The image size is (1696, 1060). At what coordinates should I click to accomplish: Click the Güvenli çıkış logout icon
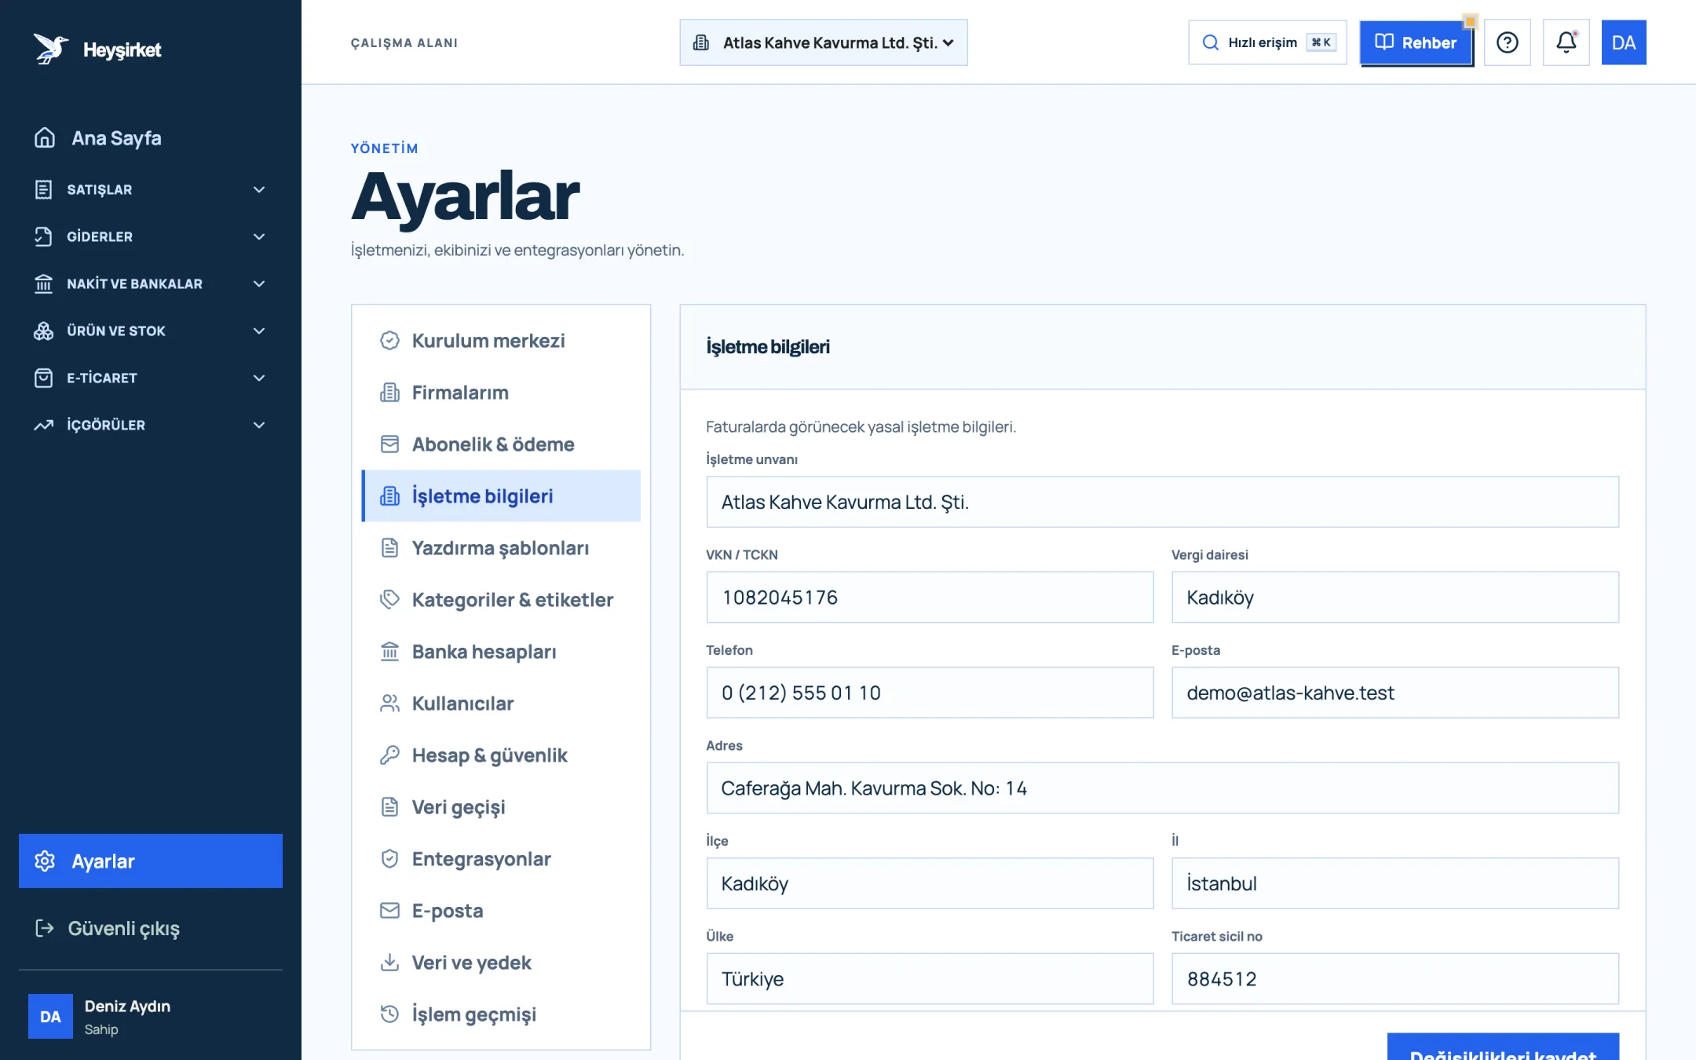(x=45, y=928)
